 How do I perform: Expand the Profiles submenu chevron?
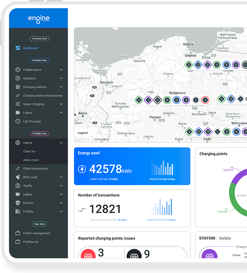coord(61,212)
